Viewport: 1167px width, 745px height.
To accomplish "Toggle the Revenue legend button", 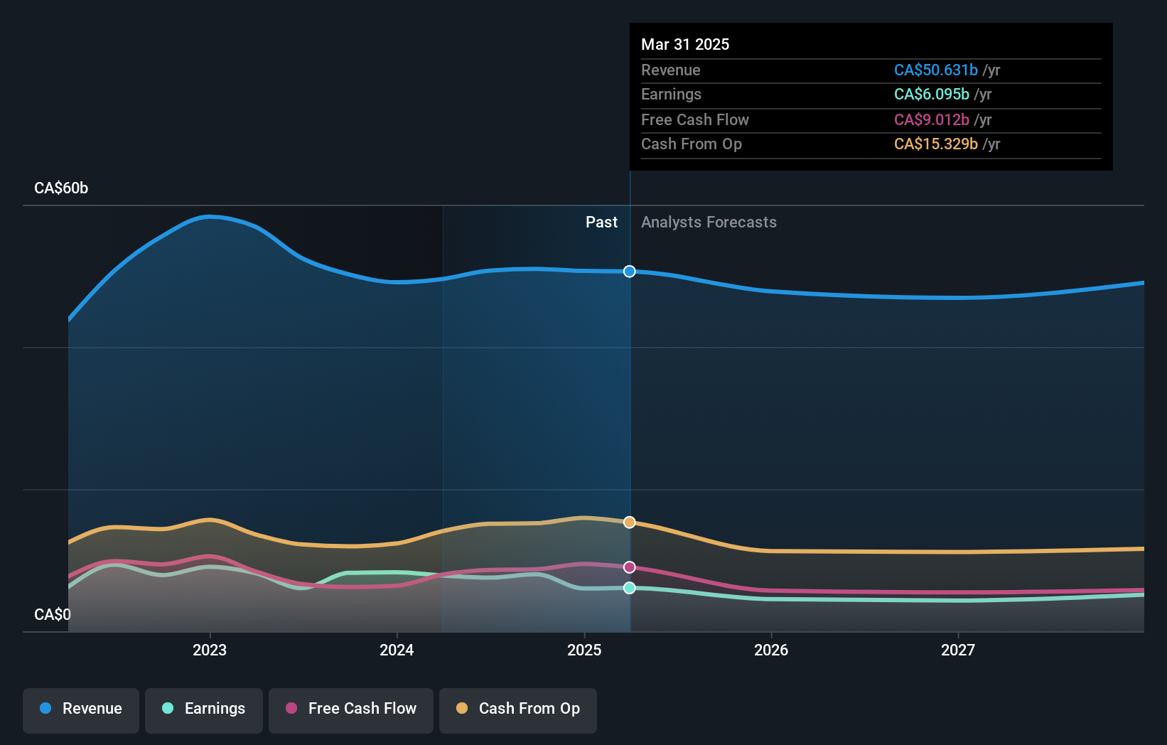I will [x=81, y=710].
